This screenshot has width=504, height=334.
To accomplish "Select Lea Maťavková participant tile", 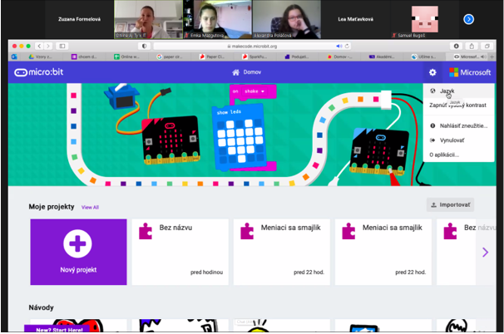I will 355,19.
